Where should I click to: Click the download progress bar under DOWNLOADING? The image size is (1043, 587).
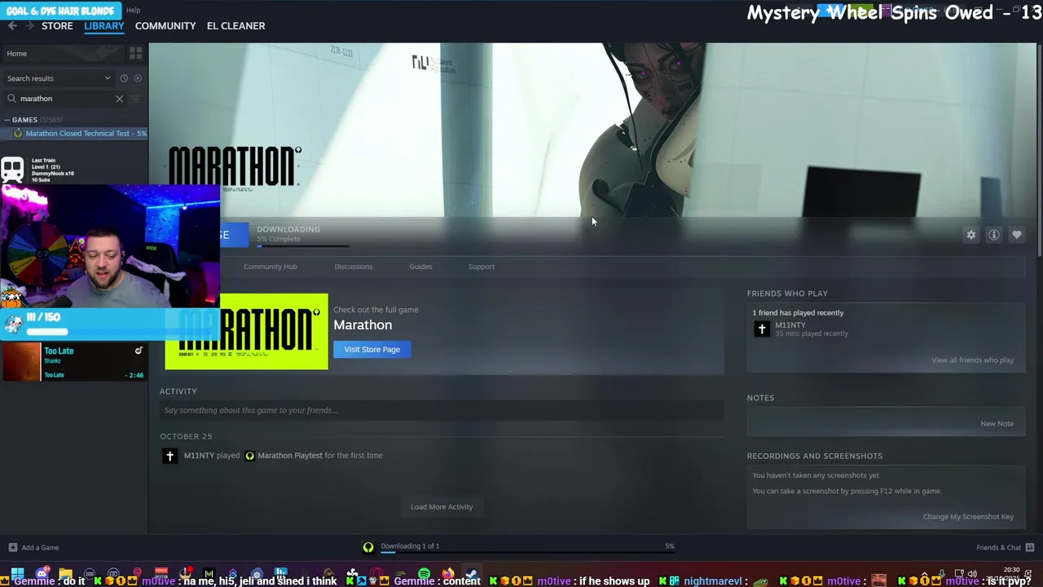coord(303,245)
